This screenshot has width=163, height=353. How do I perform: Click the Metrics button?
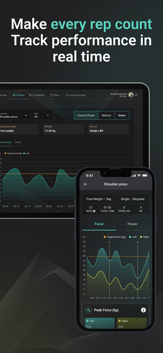106,115
